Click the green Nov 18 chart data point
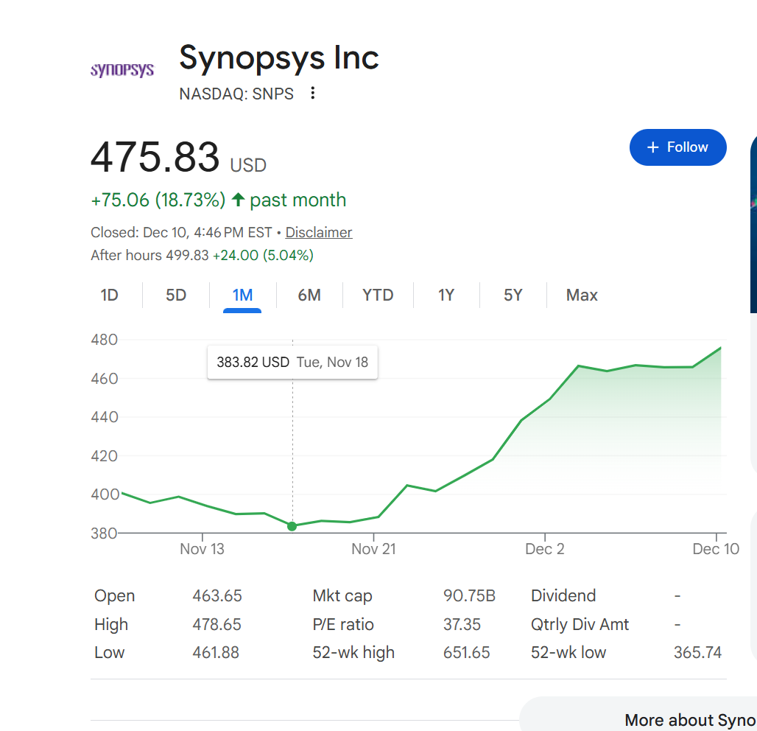Viewport: 757px width, 731px height. [292, 526]
